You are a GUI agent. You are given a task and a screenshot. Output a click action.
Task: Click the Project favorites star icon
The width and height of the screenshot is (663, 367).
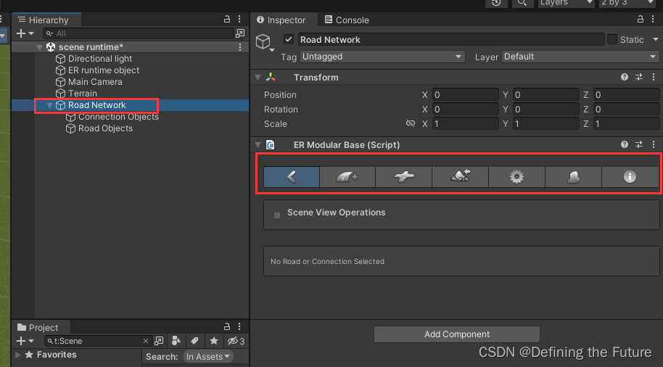(x=214, y=341)
